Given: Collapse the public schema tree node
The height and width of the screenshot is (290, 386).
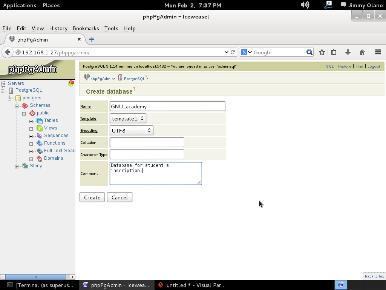Looking at the screenshot, I should (24, 113).
